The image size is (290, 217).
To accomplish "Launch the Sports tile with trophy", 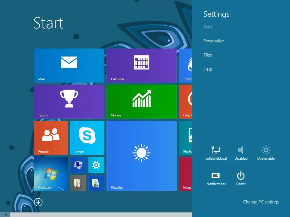I will point(69,101).
